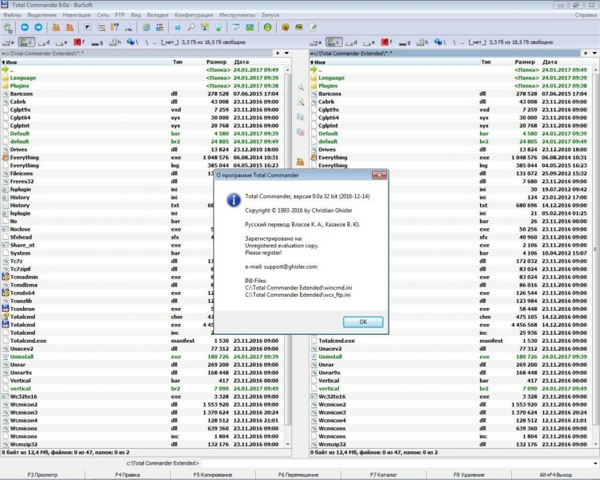The height and width of the screenshot is (480, 600).
Task: Select drive f in the left panel's drive bar
Action: point(79,42)
